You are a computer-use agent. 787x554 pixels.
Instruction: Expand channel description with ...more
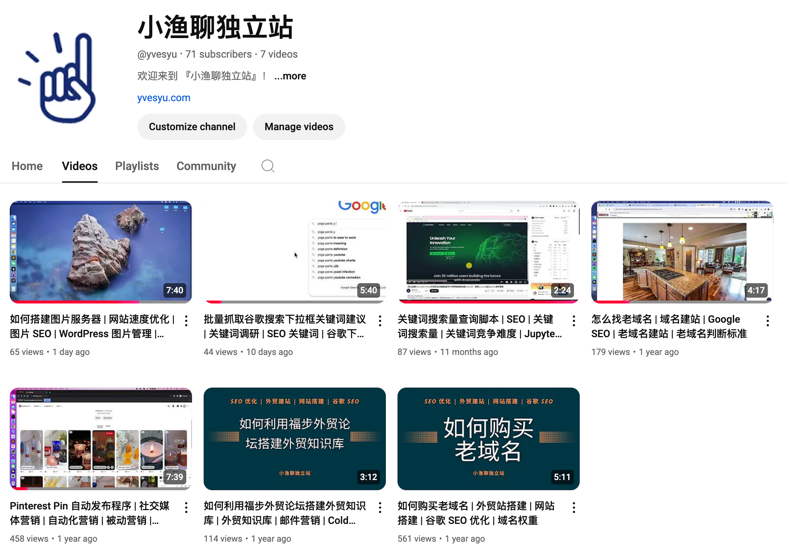point(290,76)
